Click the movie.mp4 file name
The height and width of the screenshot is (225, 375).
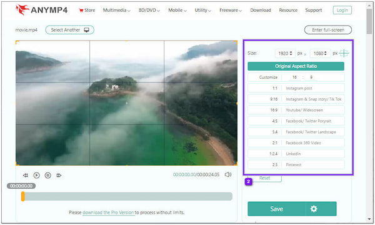(x=26, y=30)
